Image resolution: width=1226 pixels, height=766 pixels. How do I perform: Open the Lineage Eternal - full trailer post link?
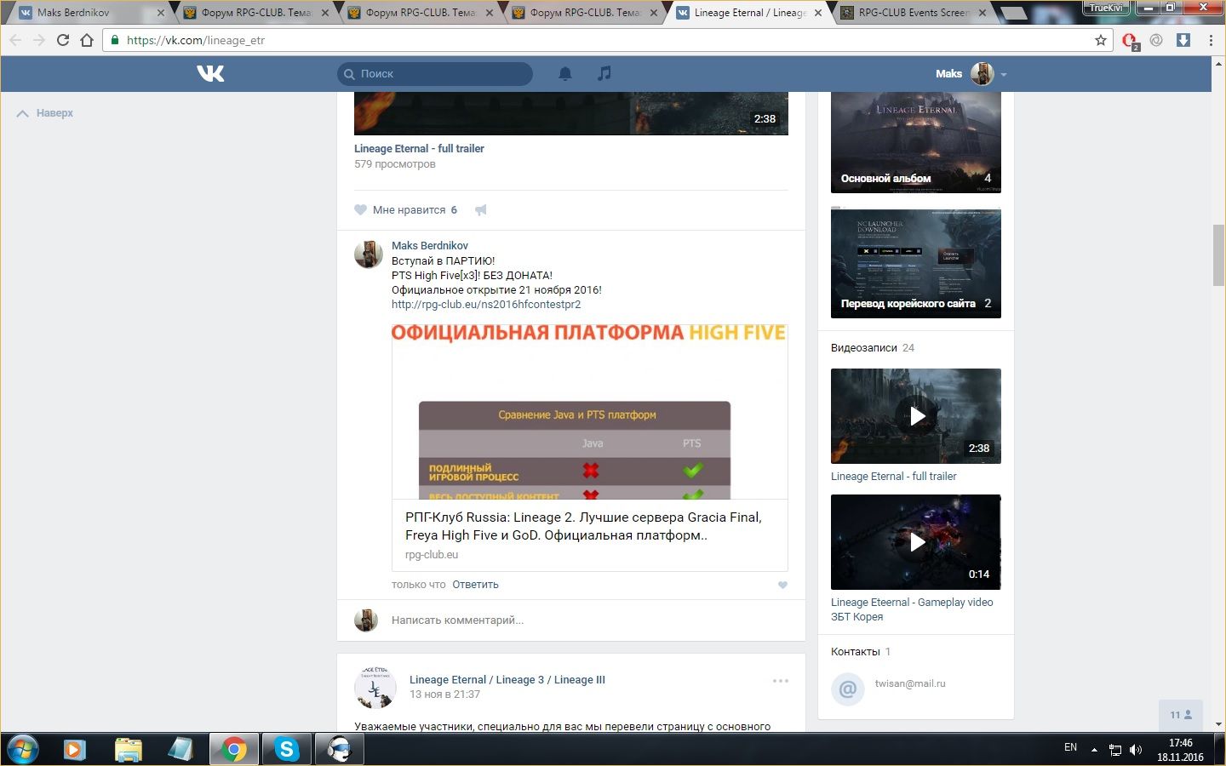coord(419,148)
